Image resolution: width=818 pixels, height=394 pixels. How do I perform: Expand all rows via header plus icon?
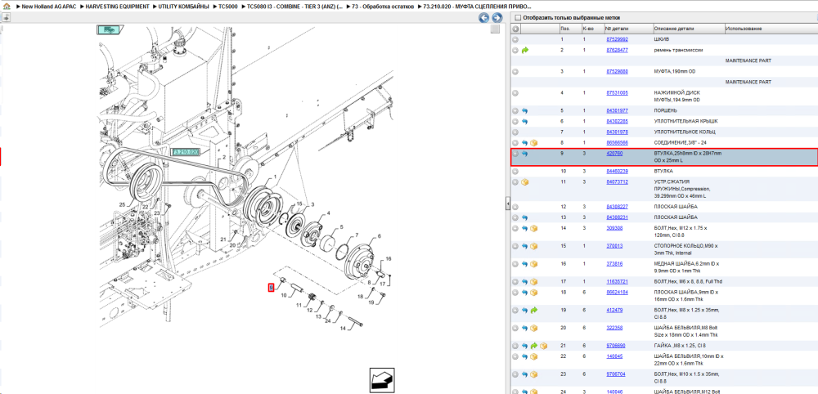point(515,29)
